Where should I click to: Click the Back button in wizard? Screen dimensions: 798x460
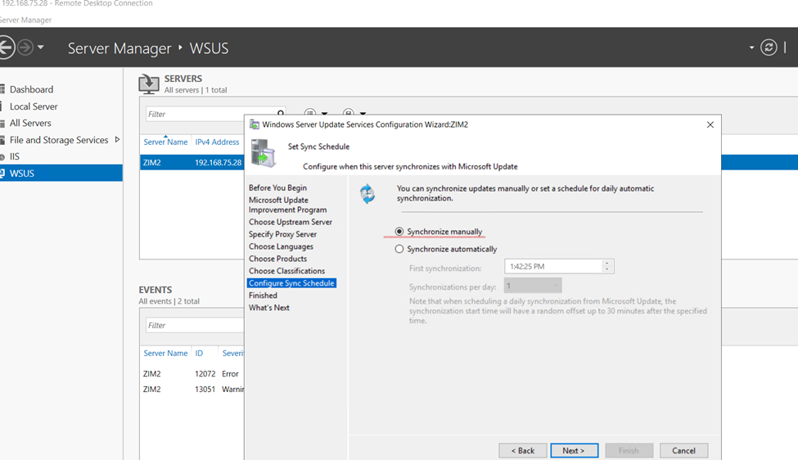(523, 450)
